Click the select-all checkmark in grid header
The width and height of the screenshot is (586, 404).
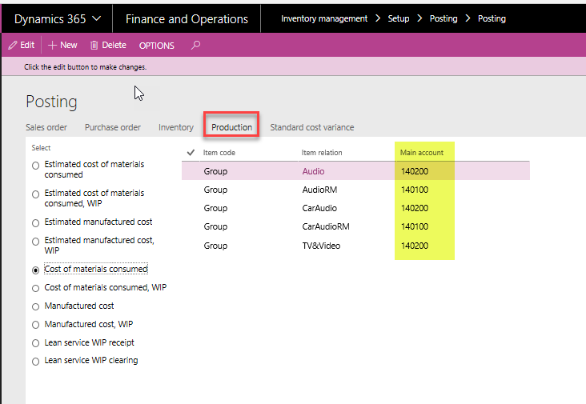pos(191,152)
